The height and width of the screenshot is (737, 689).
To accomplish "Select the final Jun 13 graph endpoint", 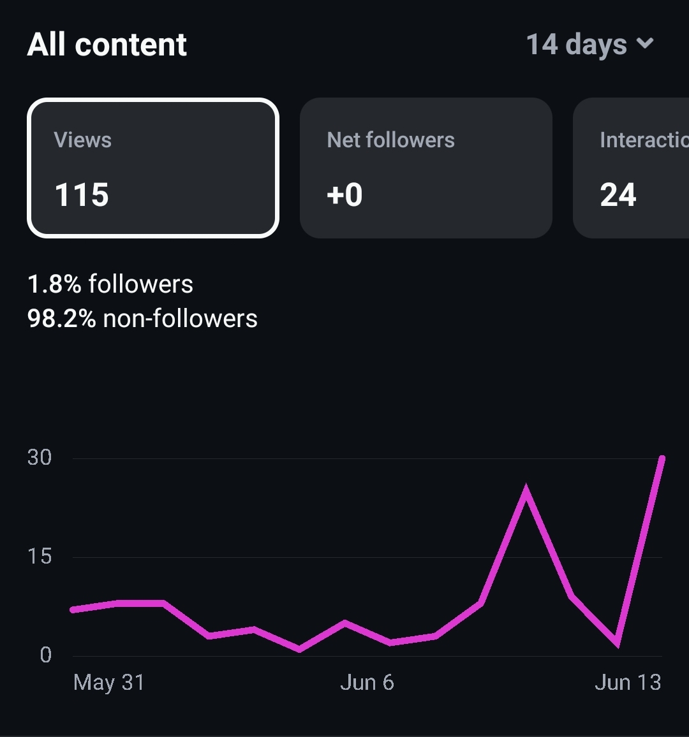I will click(x=662, y=458).
